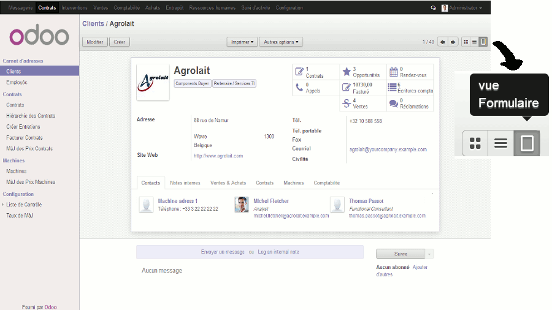Viewport: 552px width, 310px height.
Task: Open the Appels phone button
Action: (x=316, y=88)
